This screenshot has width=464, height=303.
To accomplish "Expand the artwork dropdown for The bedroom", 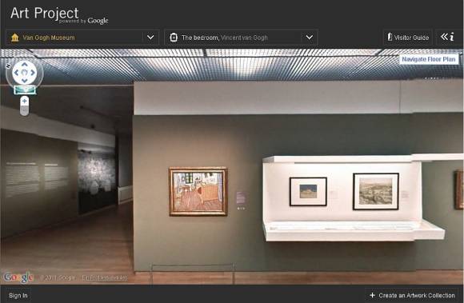I will (x=310, y=38).
